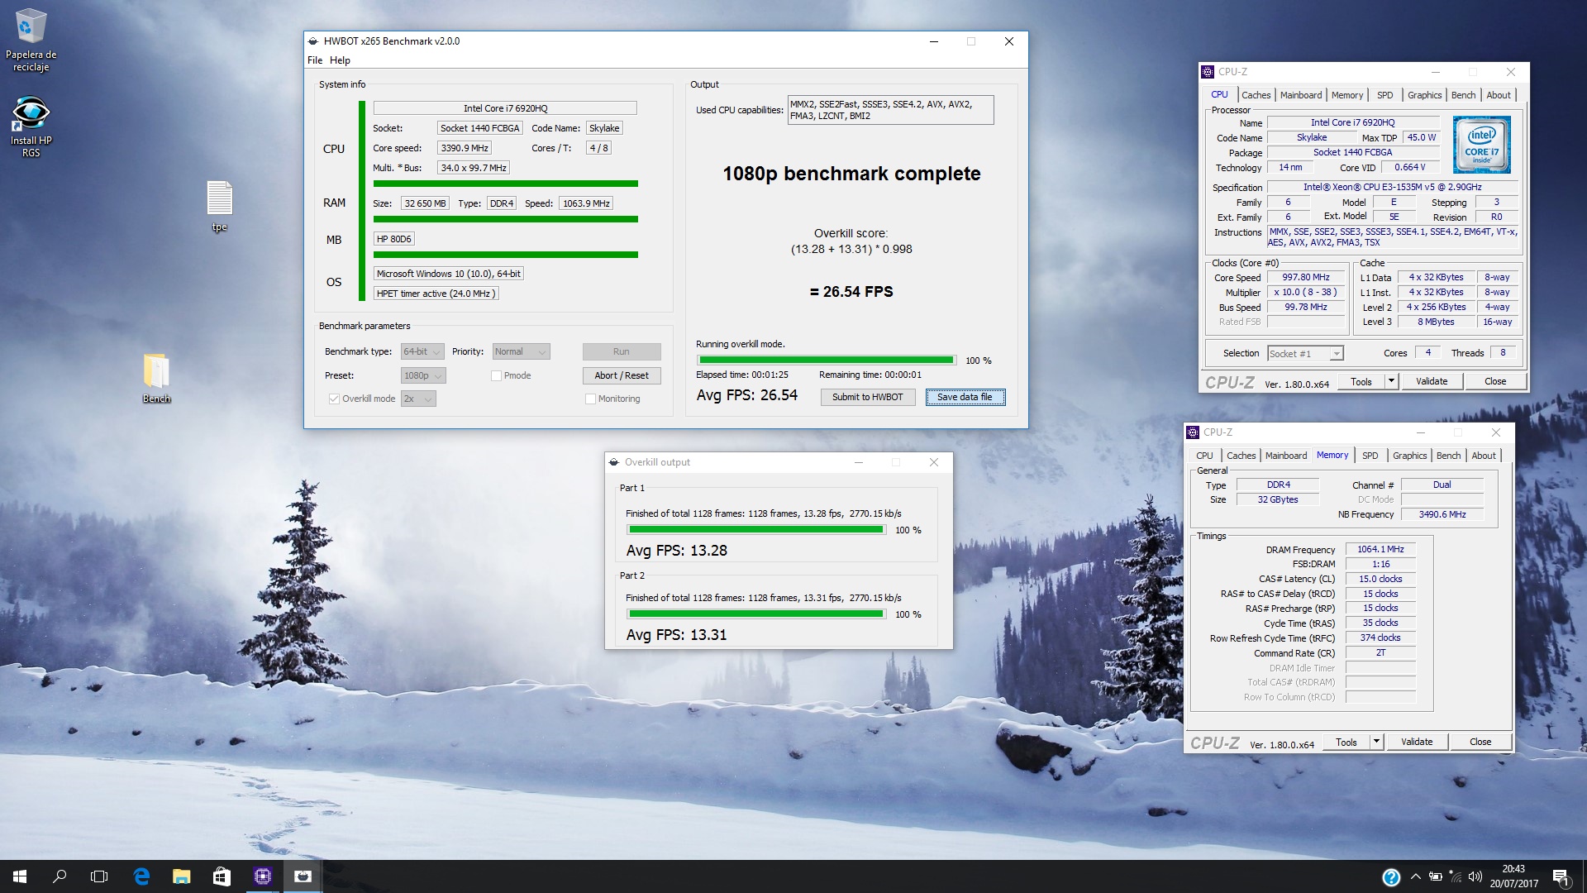Open the Action Center notifications icon
Screen dimensions: 1587x893
[x=1561, y=877]
